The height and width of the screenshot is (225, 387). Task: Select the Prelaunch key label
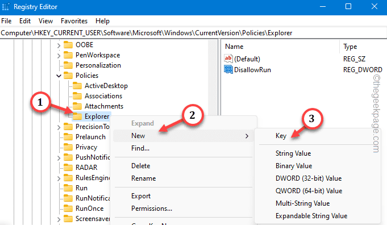click(90, 137)
